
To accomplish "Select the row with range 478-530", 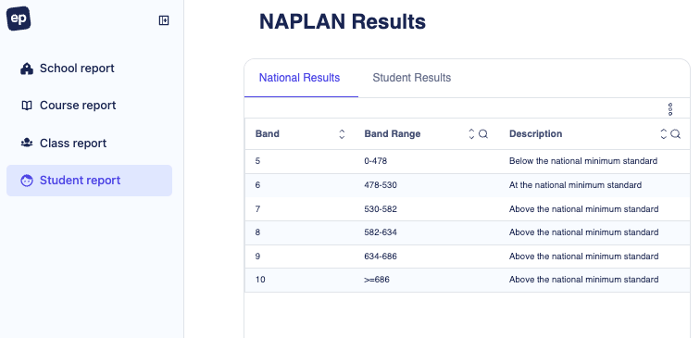I will 468,185.
